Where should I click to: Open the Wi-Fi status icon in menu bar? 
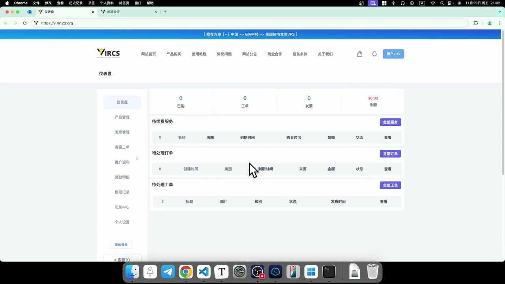pyautogui.click(x=432, y=3)
